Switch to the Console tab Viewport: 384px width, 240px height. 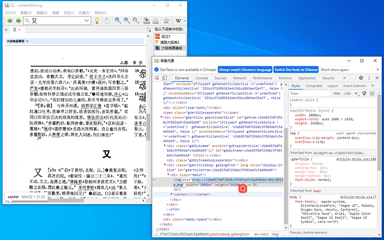[x=203, y=78]
